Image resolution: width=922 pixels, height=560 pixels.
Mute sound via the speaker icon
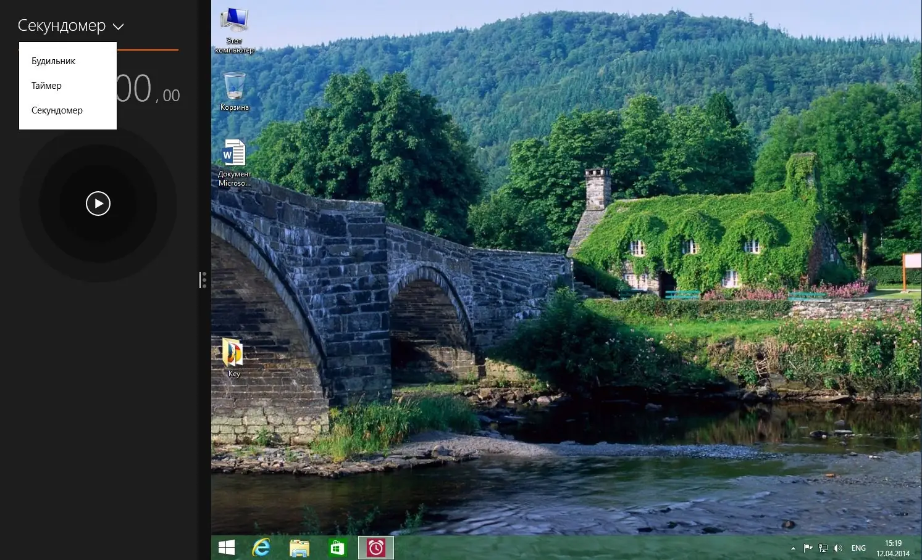(x=838, y=548)
